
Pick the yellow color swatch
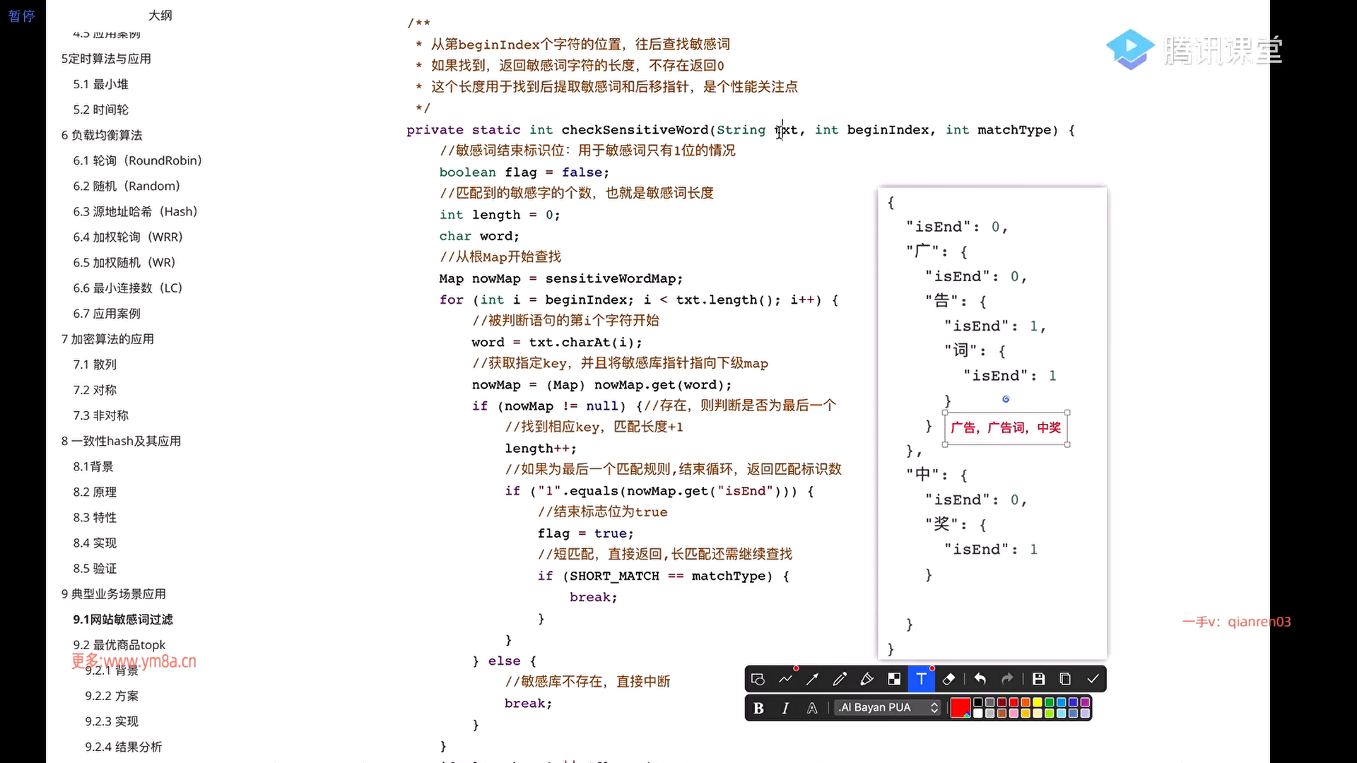[1037, 702]
